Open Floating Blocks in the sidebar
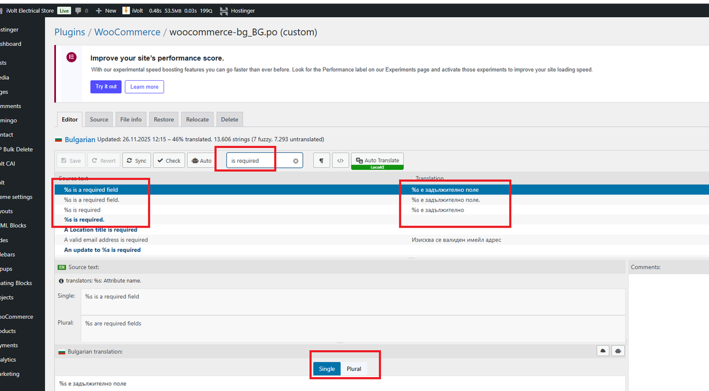709x391 pixels. [x=16, y=283]
